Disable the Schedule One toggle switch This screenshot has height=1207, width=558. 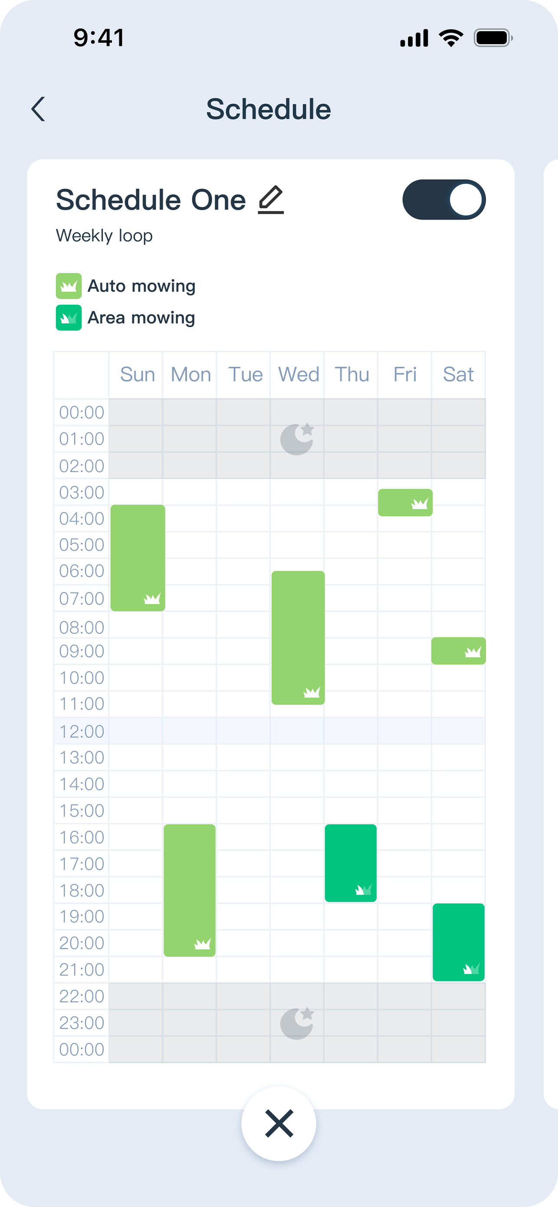pyautogui.click(x=444, y=200)
